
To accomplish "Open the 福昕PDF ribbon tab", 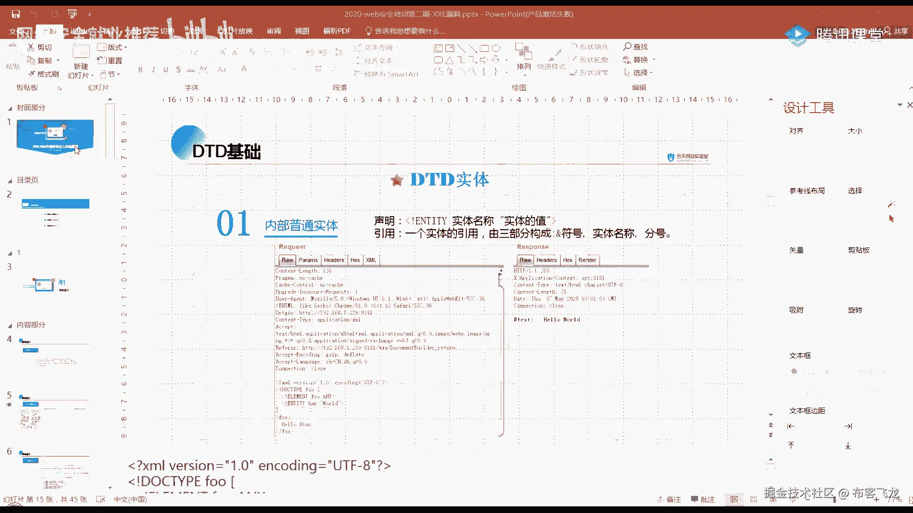I will click(337, 31).
